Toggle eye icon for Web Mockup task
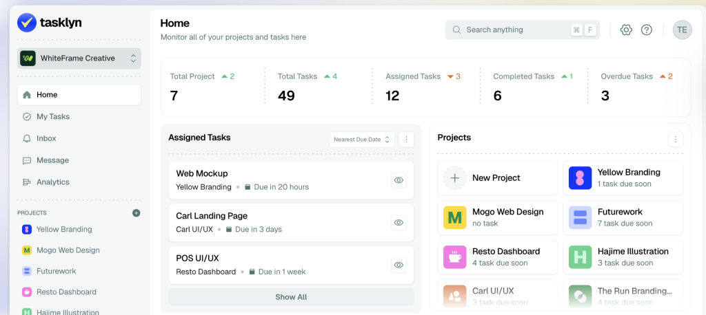Image resolution: width=706 pixels, height=315 pixels. pos(399,180)
